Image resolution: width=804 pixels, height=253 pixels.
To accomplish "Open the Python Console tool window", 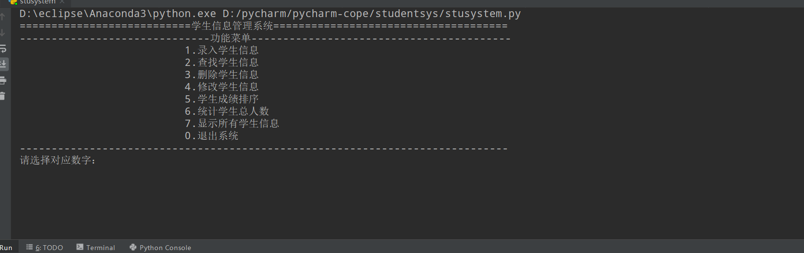I will click(x=160, y=248).
